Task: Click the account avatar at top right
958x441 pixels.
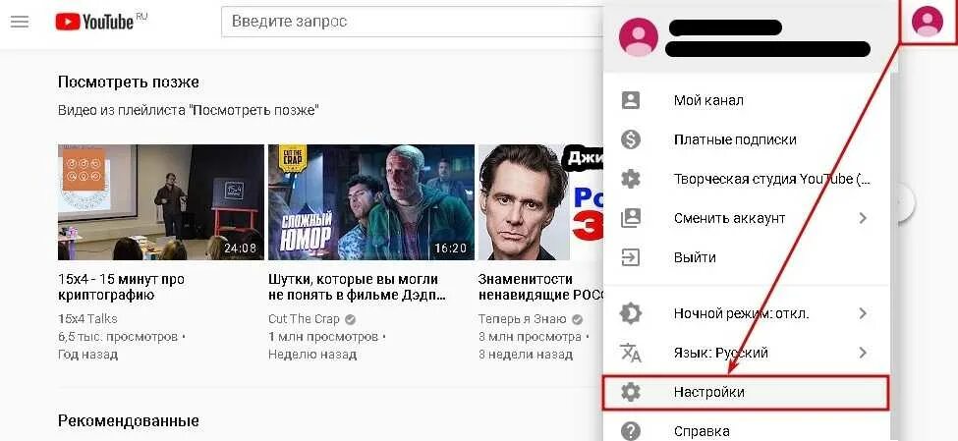Action: (x=927, y=22)
